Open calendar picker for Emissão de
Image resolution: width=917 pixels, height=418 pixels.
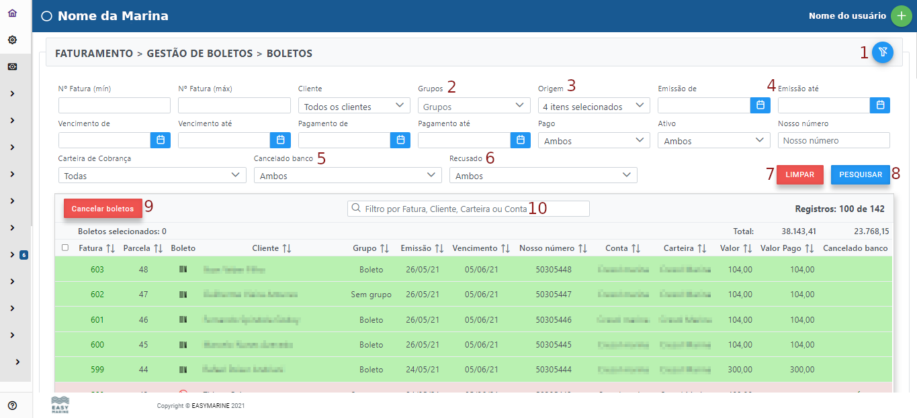760,105
